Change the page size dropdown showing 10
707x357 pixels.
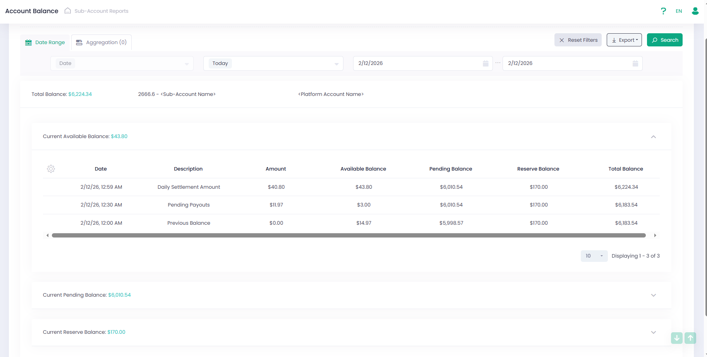tap(594, 256)
